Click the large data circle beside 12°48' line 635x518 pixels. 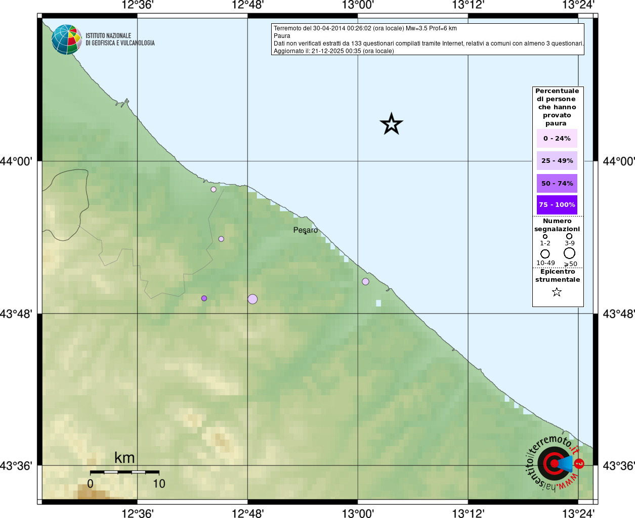(252, 299)
